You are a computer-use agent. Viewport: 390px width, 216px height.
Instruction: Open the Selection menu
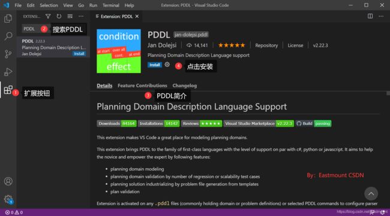pyautogui.click(x=49, y=5)
